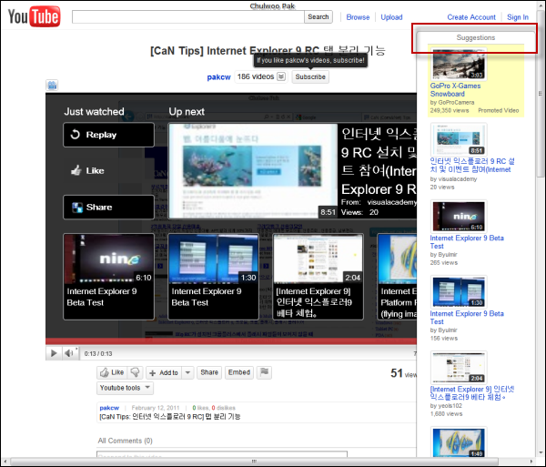The image size is (546, 467).
Task: Click Create Account link
Action: [471, 17]
